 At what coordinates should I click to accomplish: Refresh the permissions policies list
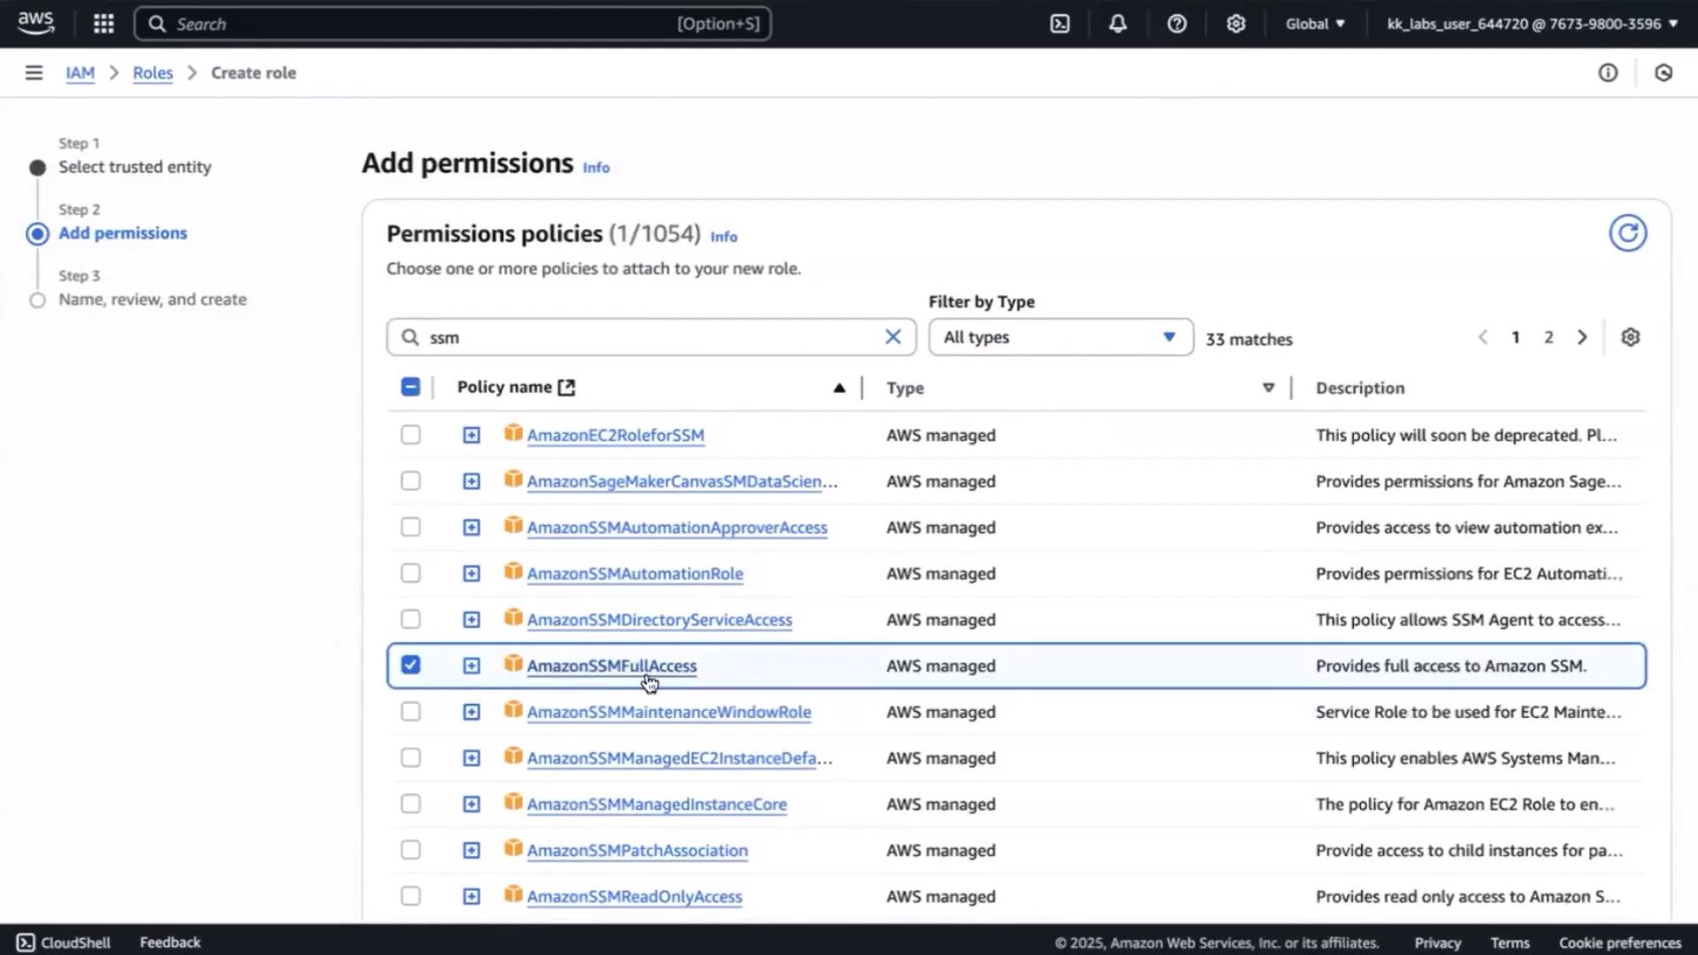(x=1627, y=233)
